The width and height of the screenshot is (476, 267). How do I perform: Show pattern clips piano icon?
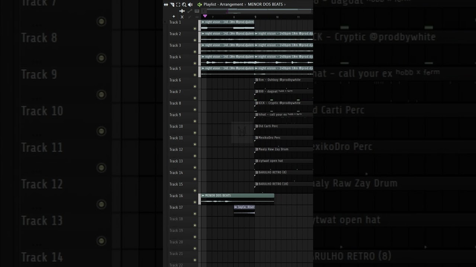coord(197,11)
